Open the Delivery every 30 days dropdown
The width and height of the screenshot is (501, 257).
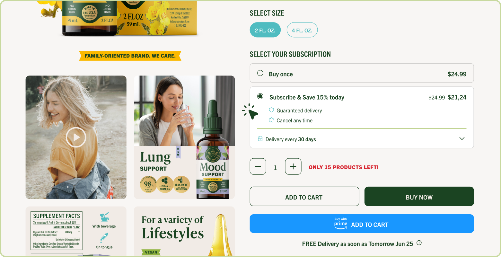click(362, 139)
